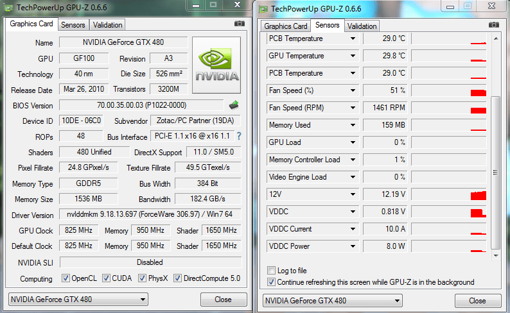
Task: Open the 12V sensor dropdown
Action: point(353,194)
